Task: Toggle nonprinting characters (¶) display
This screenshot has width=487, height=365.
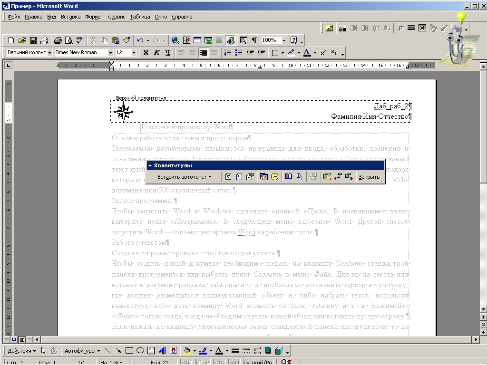Action: (254, 40)
